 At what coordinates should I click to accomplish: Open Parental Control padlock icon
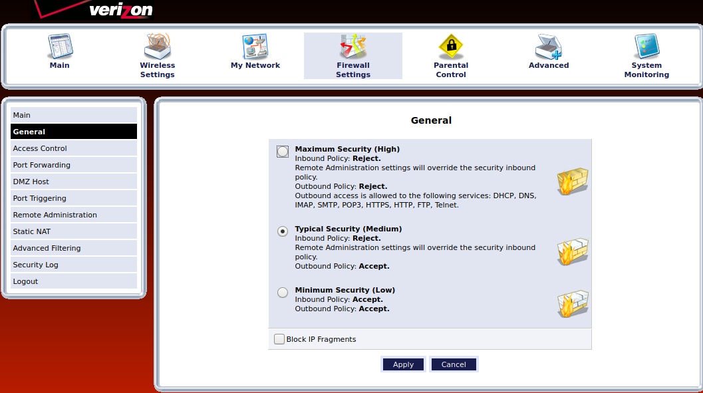coord(451,47)
